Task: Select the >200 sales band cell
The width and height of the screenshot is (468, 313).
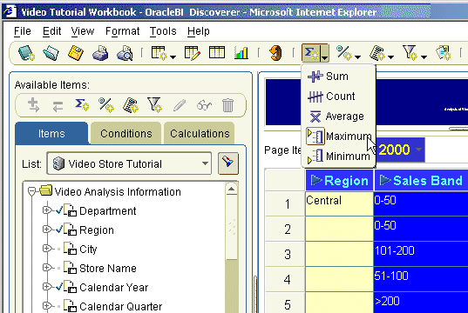Action: [421, 303]
